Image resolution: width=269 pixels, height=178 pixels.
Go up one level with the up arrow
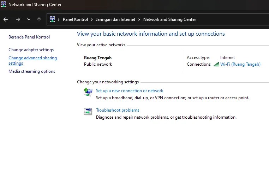click(39, 19)
